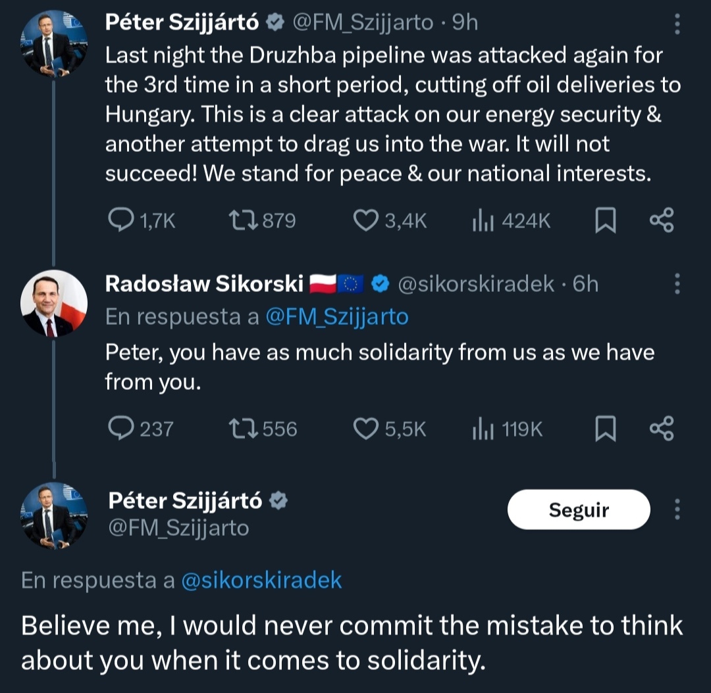The image size is (711, 693).
Task: Bookmark Sikorski's solidarity reply
Action: click(x=605, y=429)
